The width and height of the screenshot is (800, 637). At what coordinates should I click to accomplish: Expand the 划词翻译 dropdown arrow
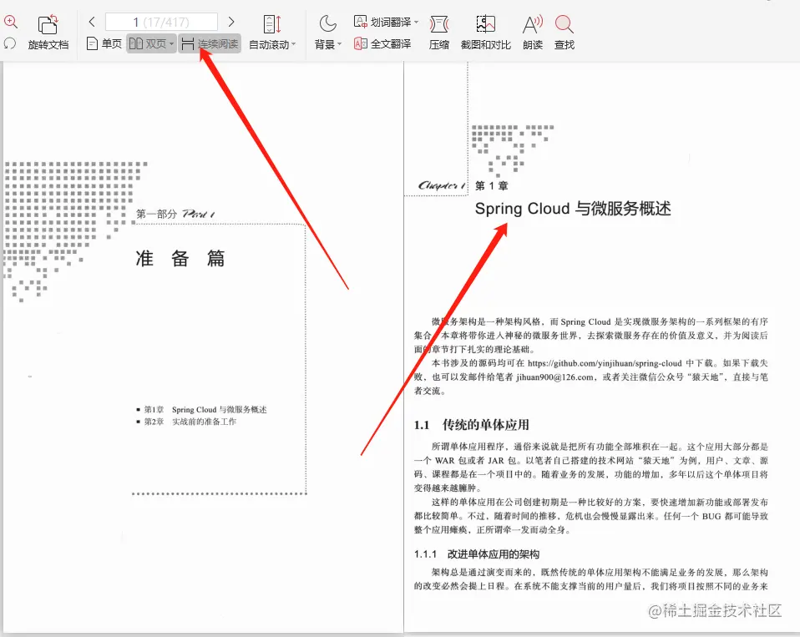417,22
